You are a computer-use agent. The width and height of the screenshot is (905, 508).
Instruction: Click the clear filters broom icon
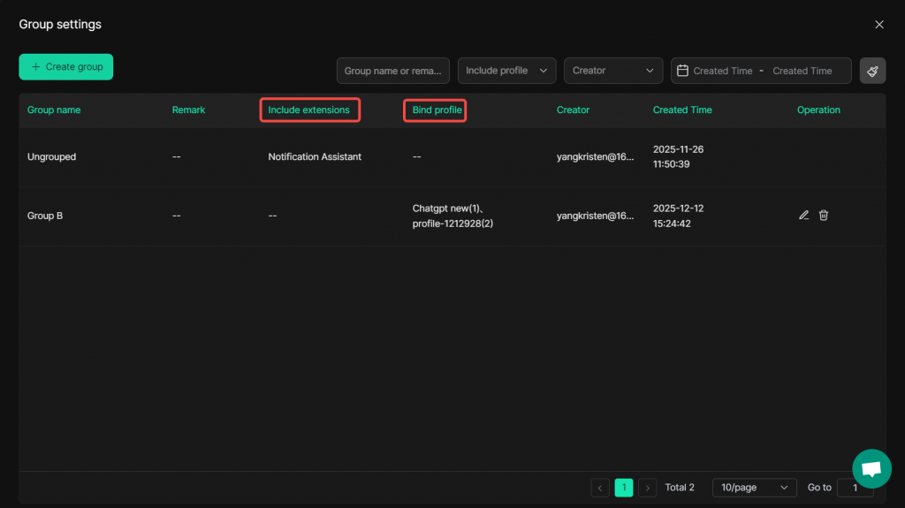872,71
